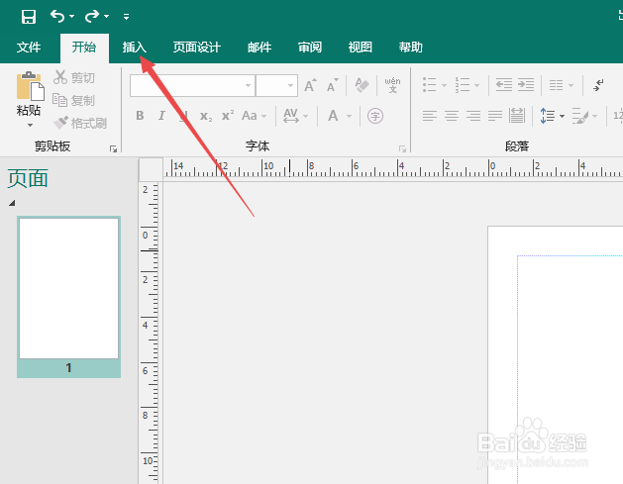Click the numbered list icon

click(463, 84)
